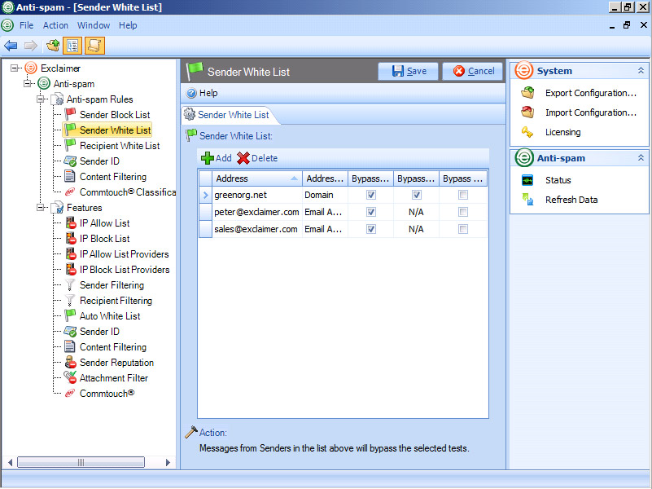The width and height of the screenshot is (652, 489).
Task: Delete the selected sender address
Action: point(257,158)
